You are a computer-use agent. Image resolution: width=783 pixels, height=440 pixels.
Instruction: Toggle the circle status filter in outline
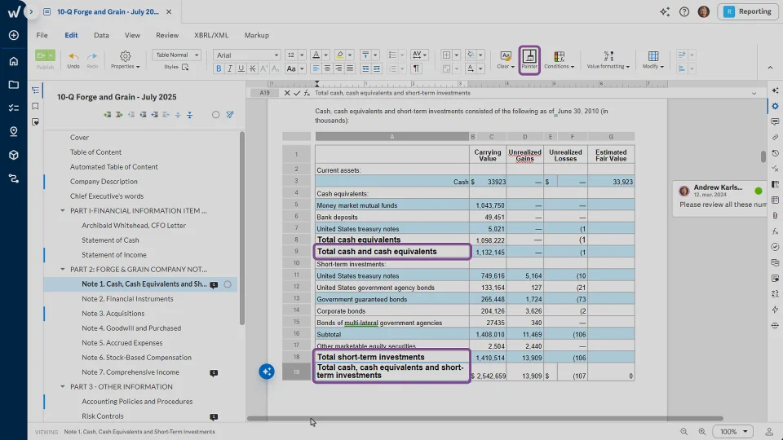click(215, 115)
